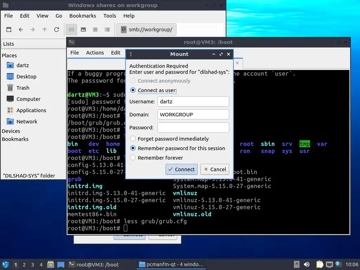
Task: Switch to workspace 3
Action: pos(33,265)
